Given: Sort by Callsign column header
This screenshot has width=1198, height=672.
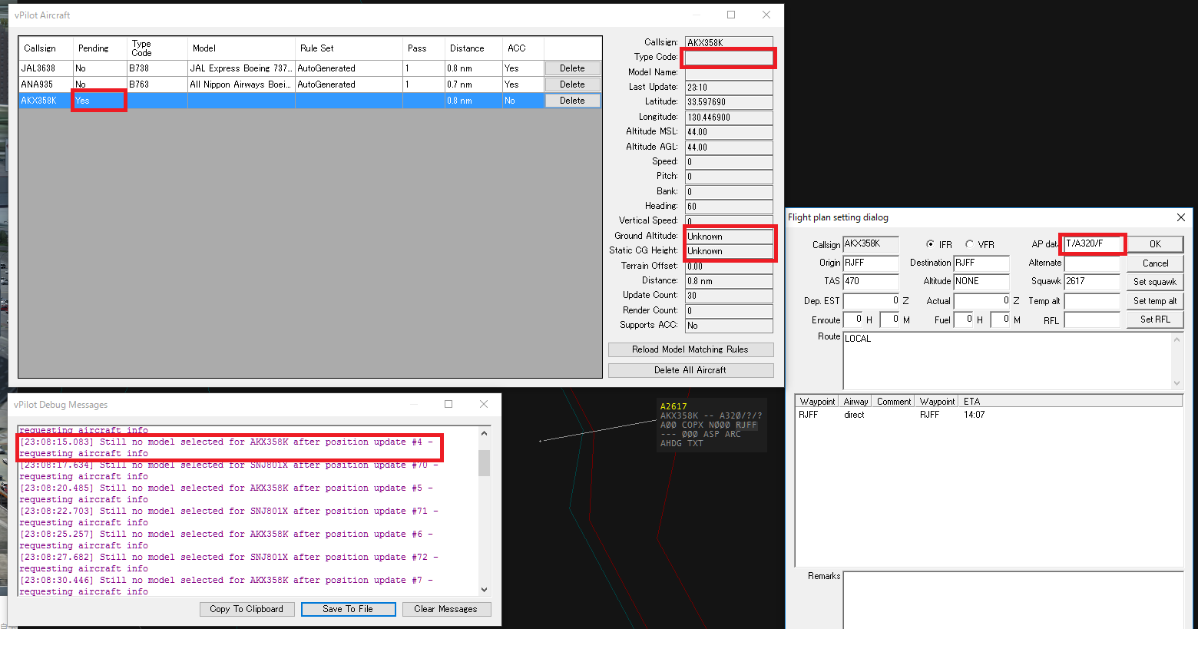Looking at the screenshot, I should [x=46, y=48].
